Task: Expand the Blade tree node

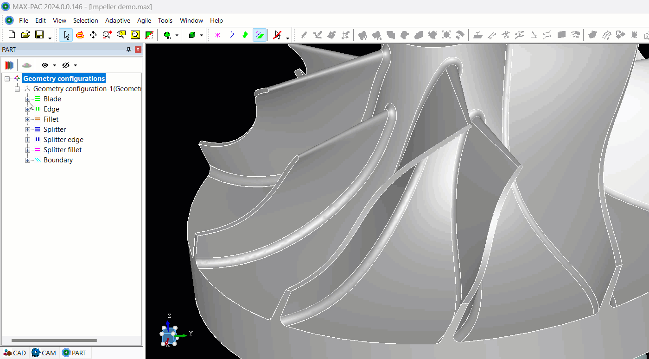Action: click(x=27, y=99)
